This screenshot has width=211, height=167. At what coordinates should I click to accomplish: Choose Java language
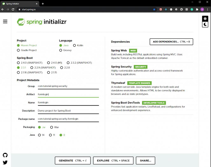click(x=64, y=45)
